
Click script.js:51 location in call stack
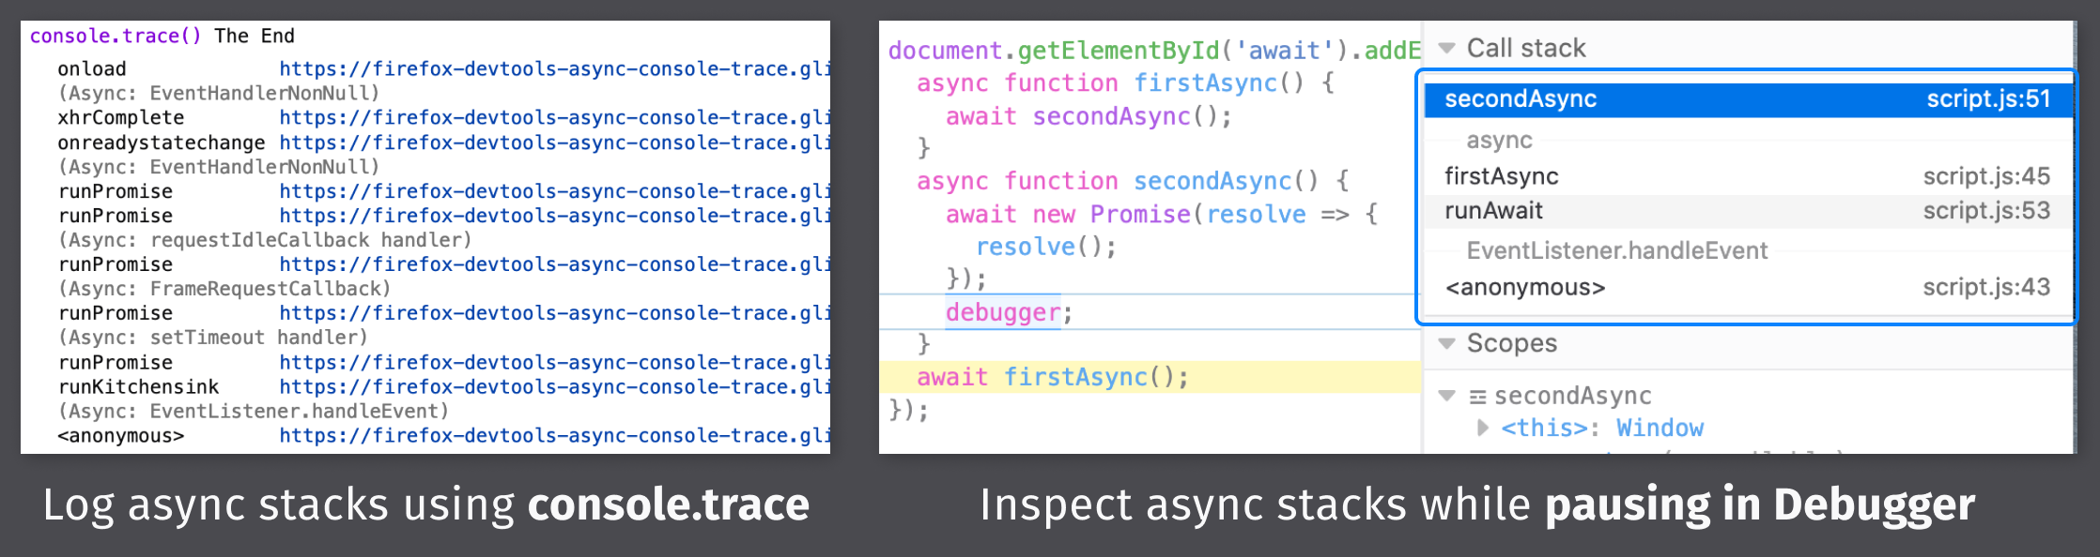click(x=1988, y=99)
